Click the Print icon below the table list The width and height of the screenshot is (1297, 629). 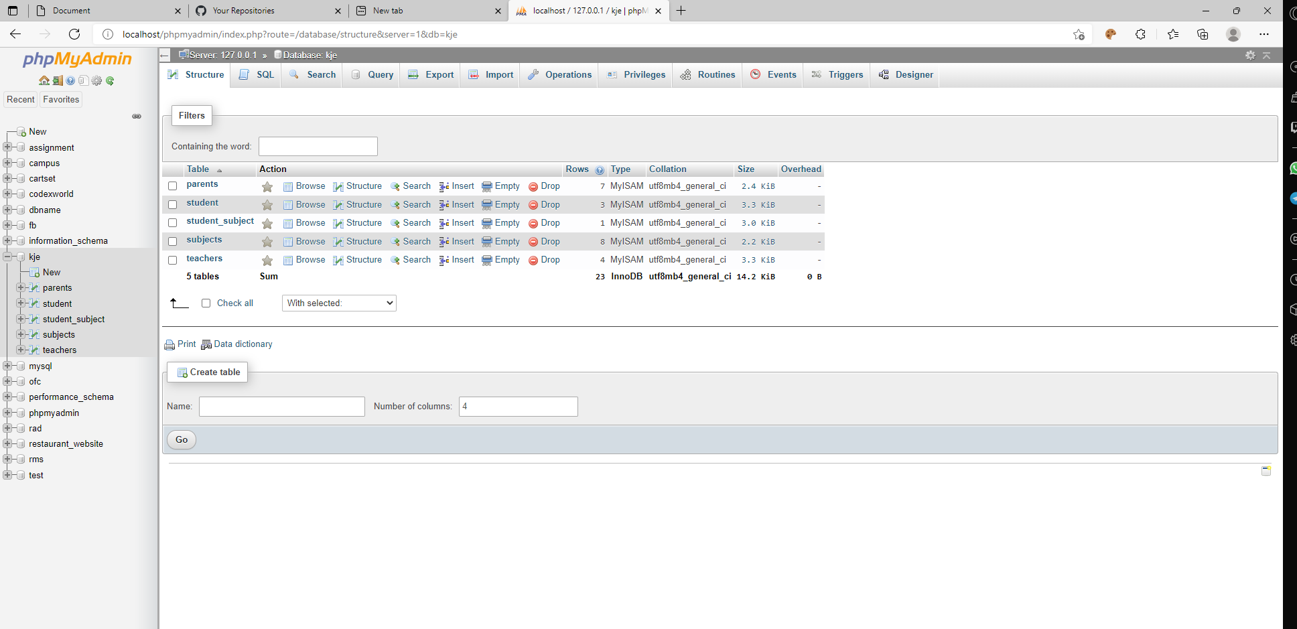[172, 344]
